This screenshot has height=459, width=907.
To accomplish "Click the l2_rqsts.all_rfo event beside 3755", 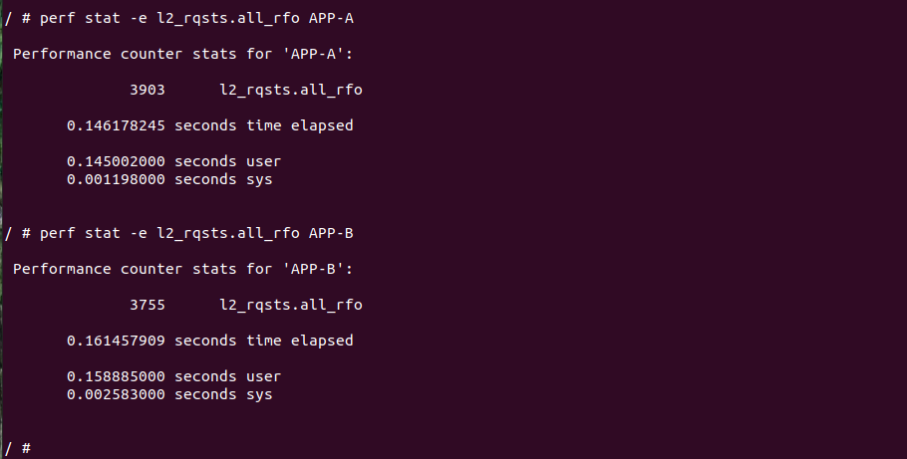I will tap(290, 305).
